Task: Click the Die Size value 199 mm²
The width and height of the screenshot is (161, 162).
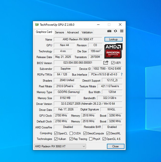Action: tap(95, 51)
